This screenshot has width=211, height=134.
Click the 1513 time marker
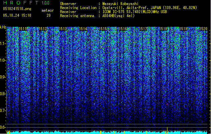(x=63, y=29)
